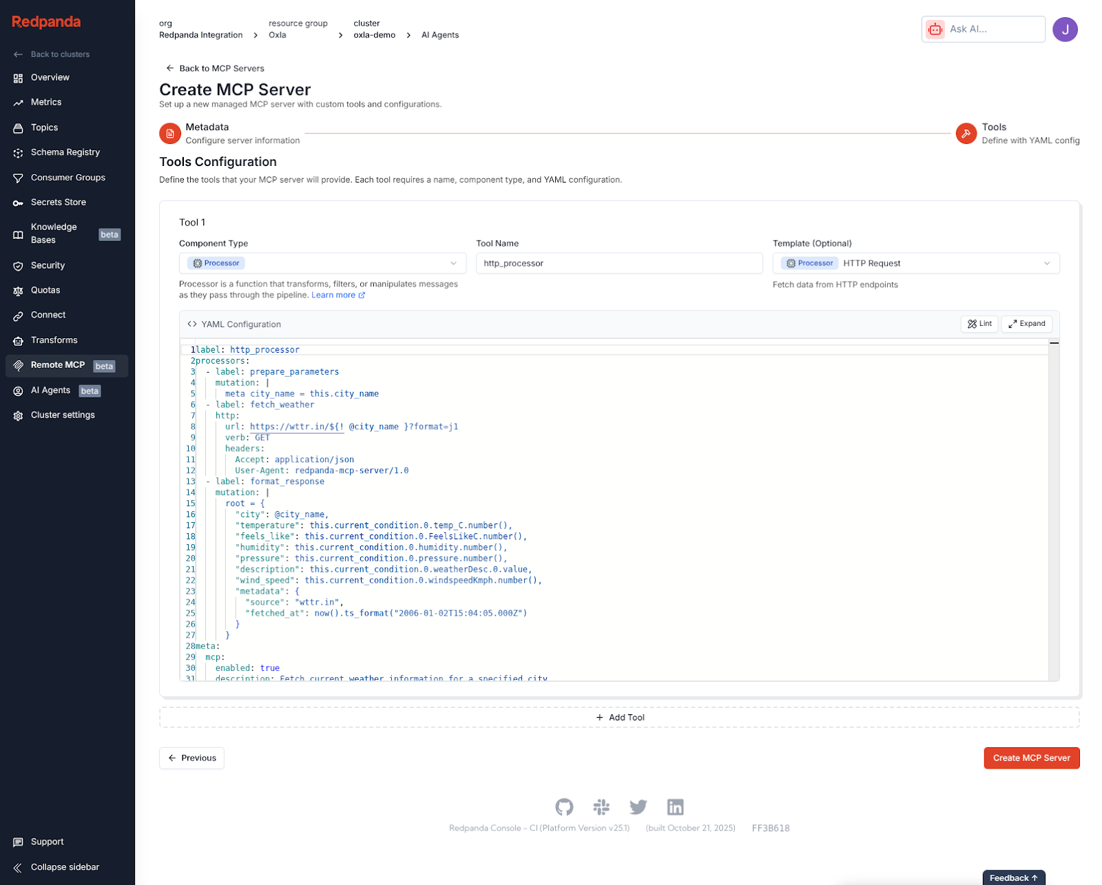Click 'verb: GET' line in YAML
1102x885 pixels.
click(x=247, y=438)
